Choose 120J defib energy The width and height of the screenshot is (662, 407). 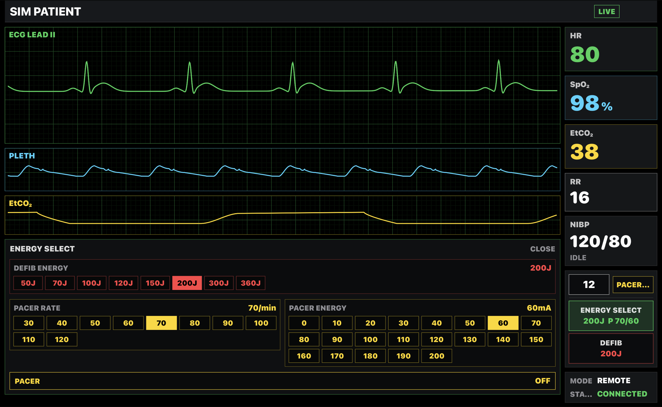pyautogui.click(x=123, y=283)
